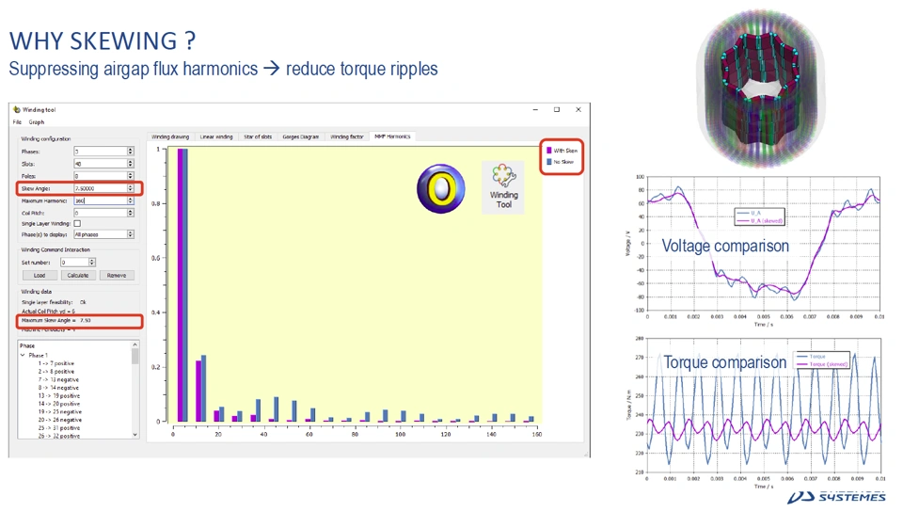Click the Phase list scroll-up arrow
Screen dimensions: 903x512
135,344
